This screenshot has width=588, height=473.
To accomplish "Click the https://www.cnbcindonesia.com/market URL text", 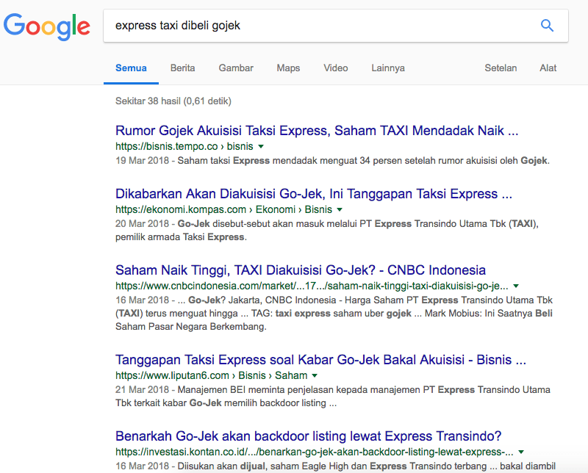I will click(312, 286).
